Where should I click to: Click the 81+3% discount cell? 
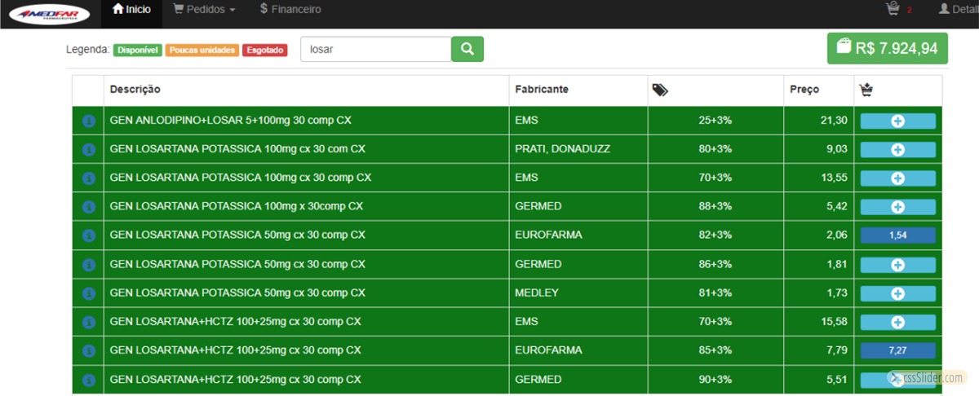click(x=715, y=293)
